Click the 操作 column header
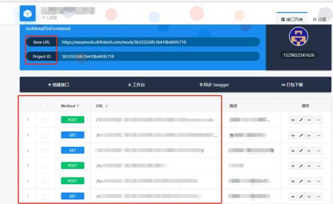The width and height of the screenshot is (333, 204). point(305,106)
